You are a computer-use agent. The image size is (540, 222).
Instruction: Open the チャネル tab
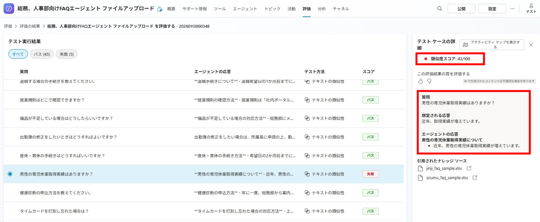[341, 9]
